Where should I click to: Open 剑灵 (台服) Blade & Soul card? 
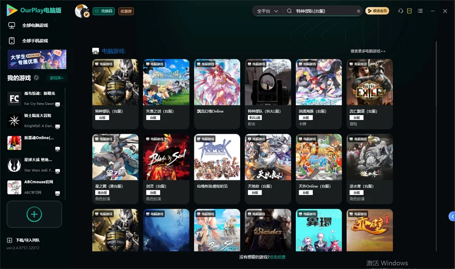[x=166, y=169]
